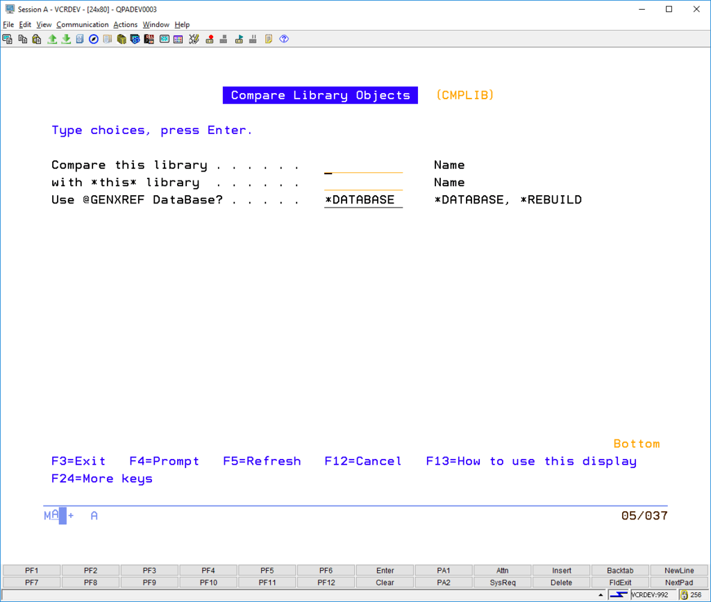This screenshot has height=602, width=711.
Task: Click the Send File (green up arrow) icon
Action: click(x=52, y=39)
